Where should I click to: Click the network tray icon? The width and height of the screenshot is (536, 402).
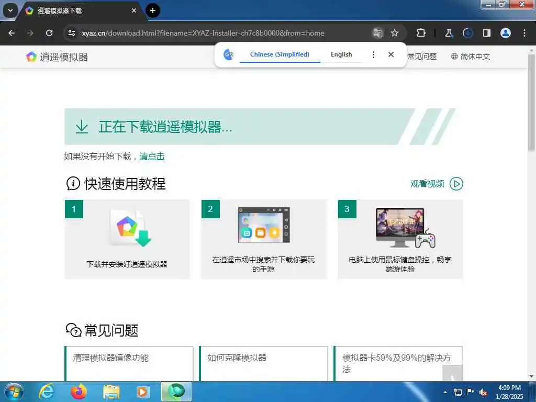coord(457,392)
